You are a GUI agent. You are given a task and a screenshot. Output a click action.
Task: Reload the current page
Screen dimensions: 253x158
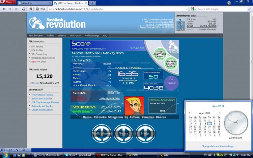pos(24,9)
